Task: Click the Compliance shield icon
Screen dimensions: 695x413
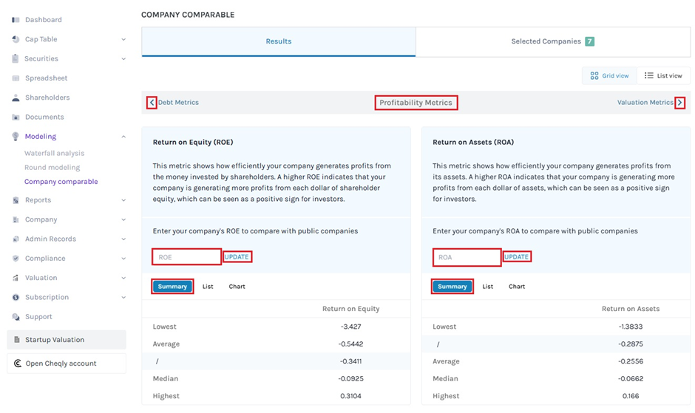Action: [16, 259]
